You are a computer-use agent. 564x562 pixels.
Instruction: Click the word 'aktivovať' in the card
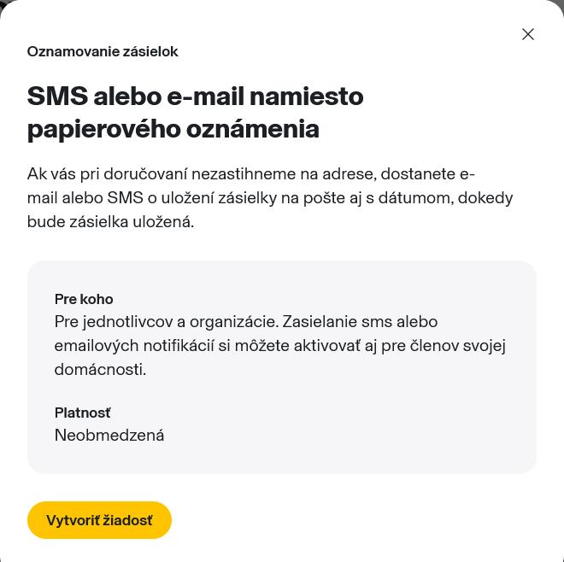(x=327, y=346)
